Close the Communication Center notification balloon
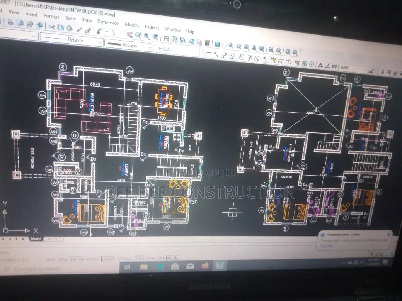This screenshot has height=301, width=402. pos(388,234)
